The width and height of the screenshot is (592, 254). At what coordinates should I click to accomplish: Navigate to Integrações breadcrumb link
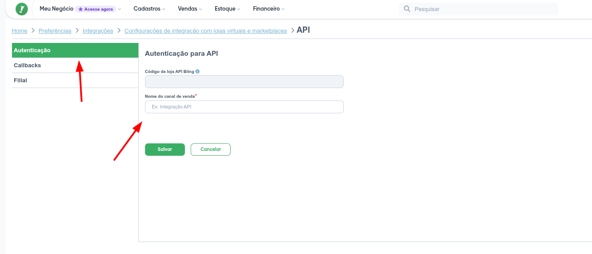tap(98, 31)
